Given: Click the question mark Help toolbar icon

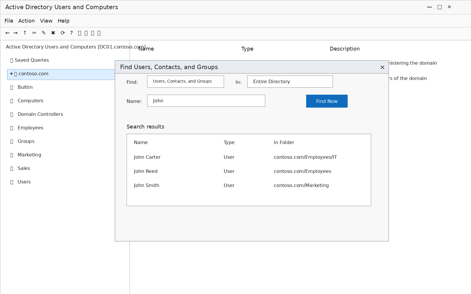Looking at the screenshot, I should (x=71, y=33).
